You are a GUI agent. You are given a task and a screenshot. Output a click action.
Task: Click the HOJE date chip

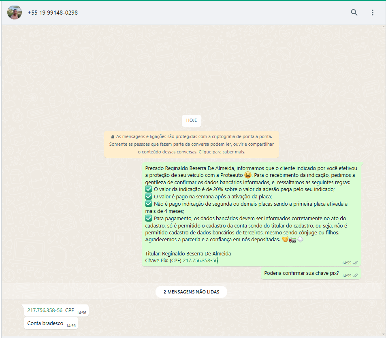[192, 120]
